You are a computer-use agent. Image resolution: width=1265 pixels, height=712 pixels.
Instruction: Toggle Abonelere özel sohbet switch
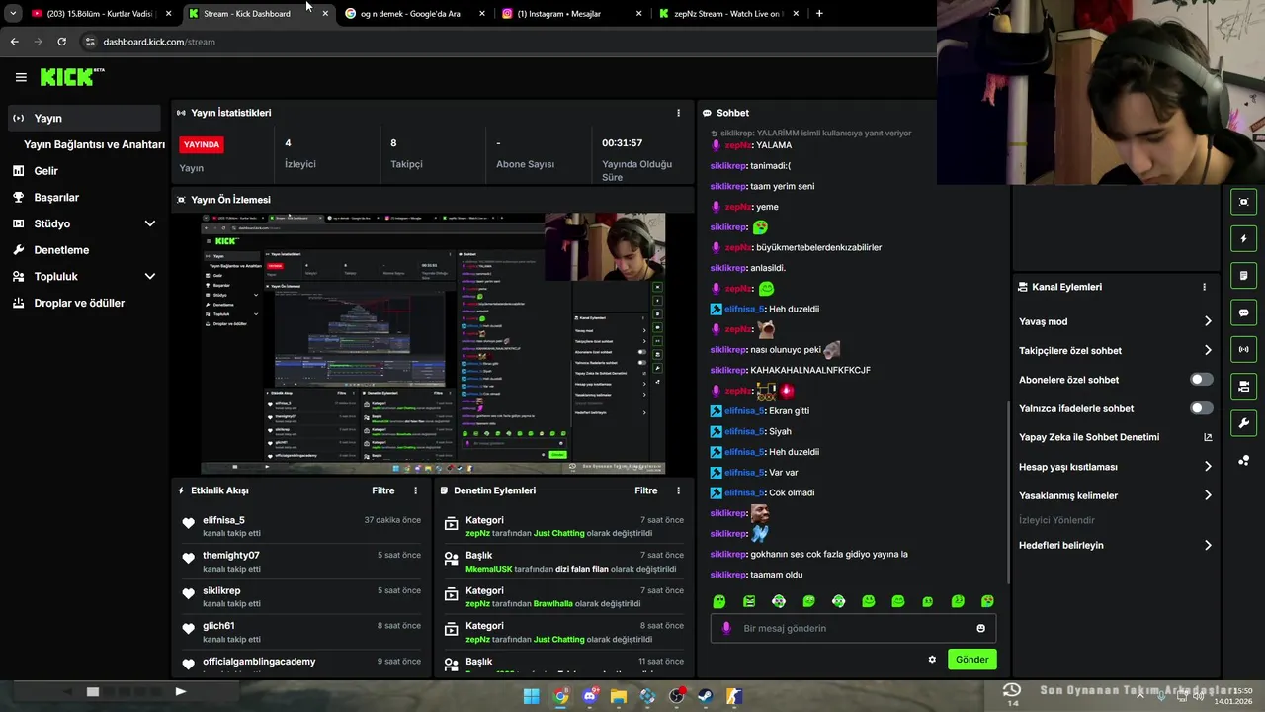pyautogui.click(x=1201, y=380)
